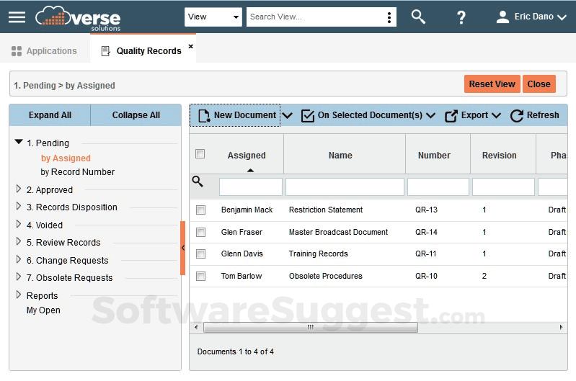Click the Collapse All button
Screen dimensions: 576x381
click(x=136, y=115)
